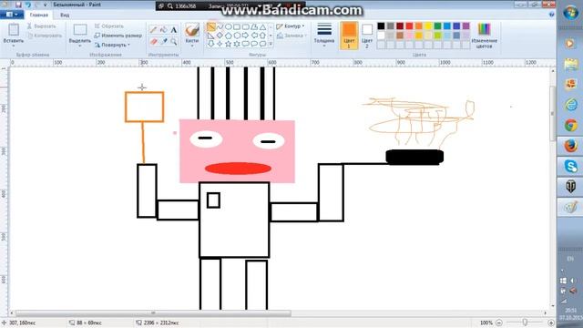Activate Color 2 (Цвет 2)
Image resolution: width=583 pixels, height=328 pixels.
(366, 36)
